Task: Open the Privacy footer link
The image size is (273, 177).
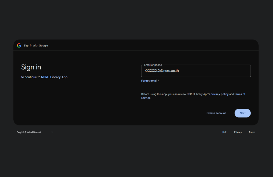Action: pos(238,132)
